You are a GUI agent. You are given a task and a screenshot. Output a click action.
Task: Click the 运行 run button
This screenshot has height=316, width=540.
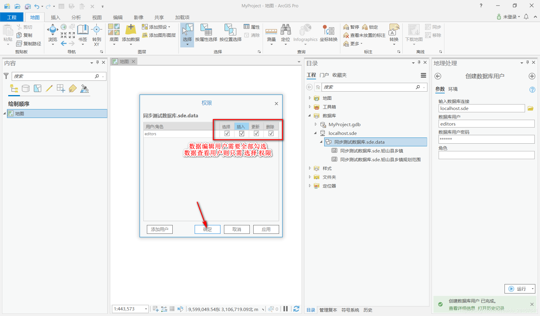coord(518,289)
